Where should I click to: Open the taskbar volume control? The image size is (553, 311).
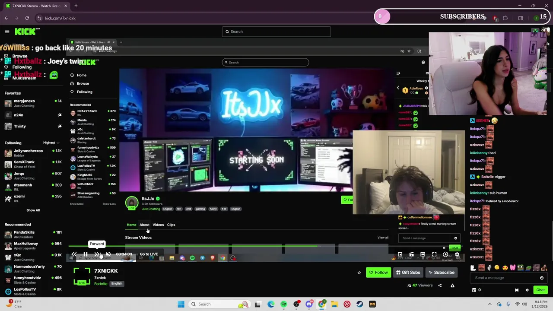pyautogui.click(x=524, y=304)
